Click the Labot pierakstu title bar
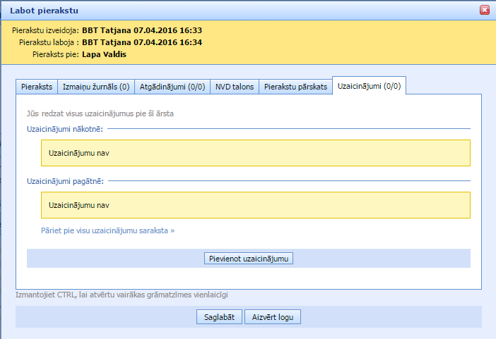 pyautogui.click(x=212, y=11)
